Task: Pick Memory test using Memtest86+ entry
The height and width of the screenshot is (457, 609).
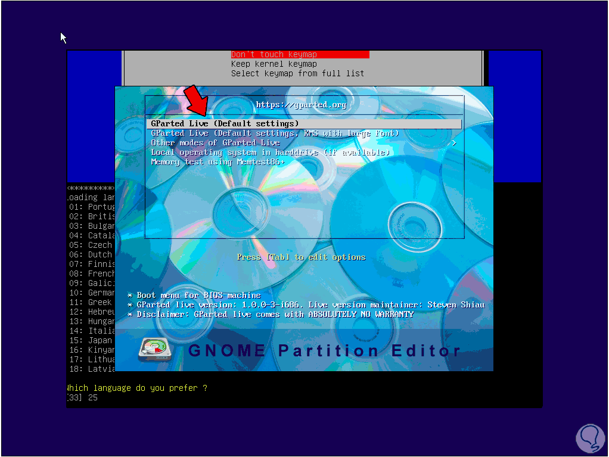Action: pos(218,162)
